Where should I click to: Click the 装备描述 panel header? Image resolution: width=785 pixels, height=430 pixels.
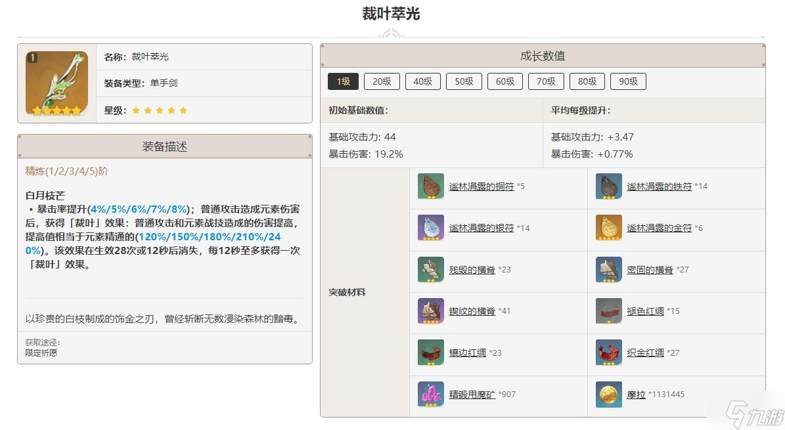pos(165,146)
